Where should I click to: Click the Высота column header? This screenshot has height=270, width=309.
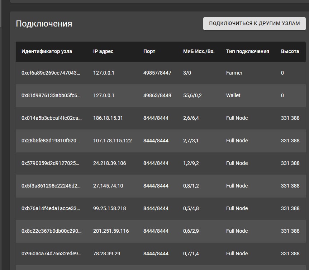(290, 51)
